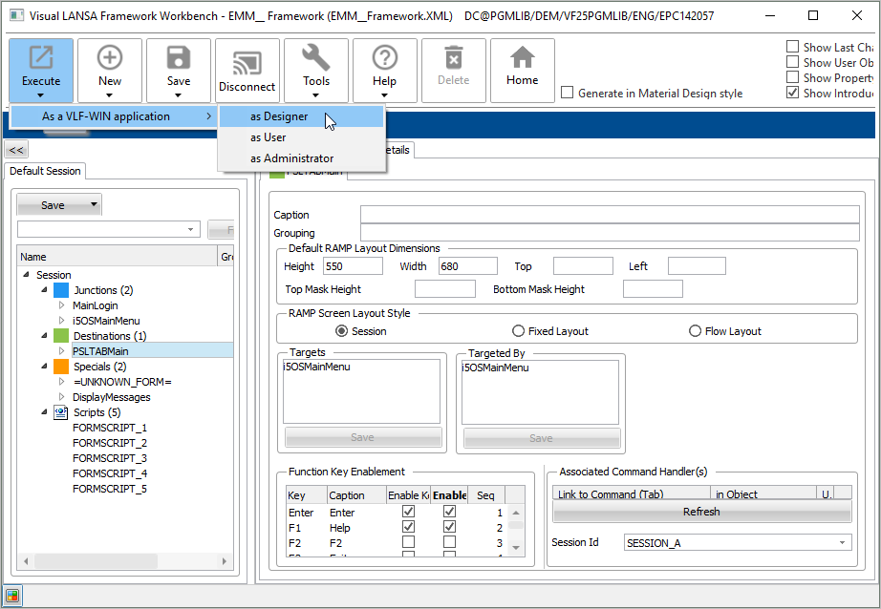881x609 pixels.
Task: Choose 'as Designer' from the submenu
Action: click(279, 116)
